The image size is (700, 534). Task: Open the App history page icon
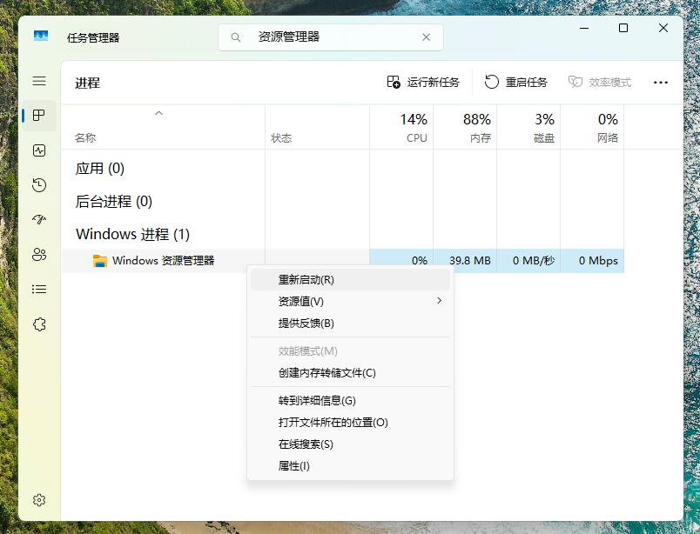[38, 184]
